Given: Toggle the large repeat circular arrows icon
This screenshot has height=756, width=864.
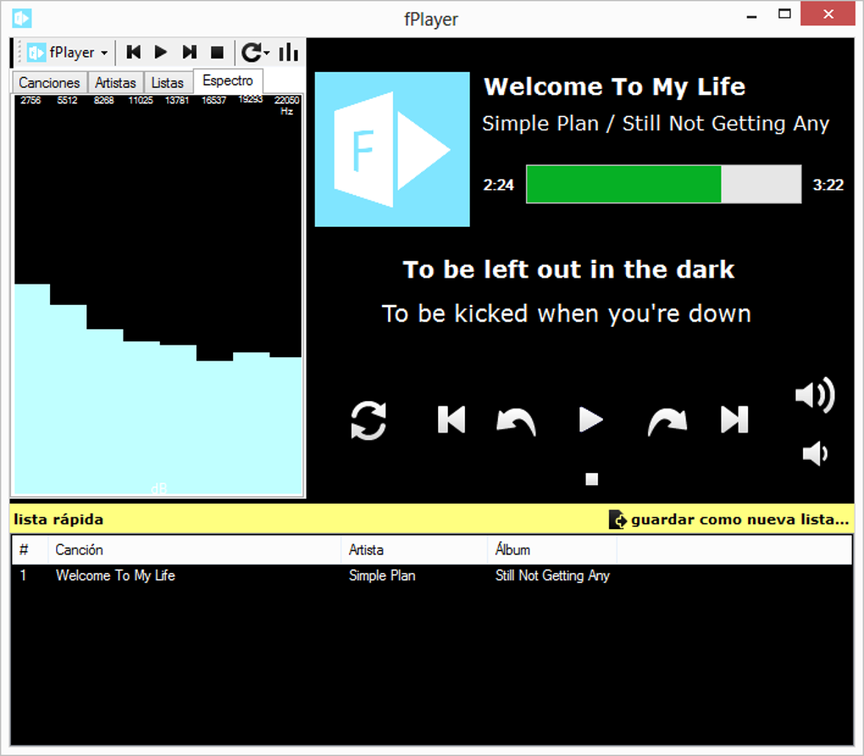Looking at the screenshot, I should coord(368,421).
